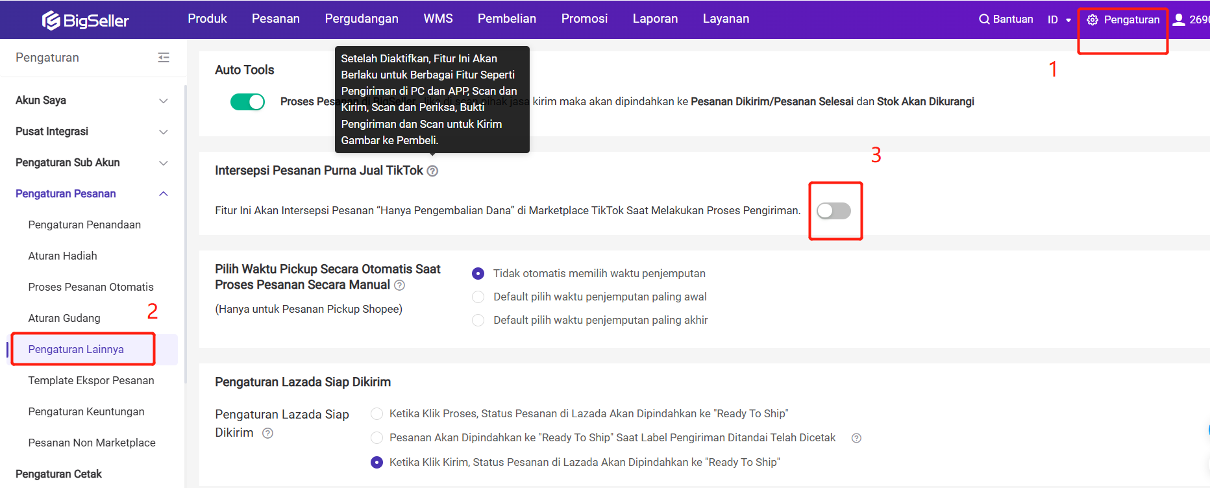Click help icon beside Pengaturan Lazada Siap Dikirim label

click(x=267, y=433)
